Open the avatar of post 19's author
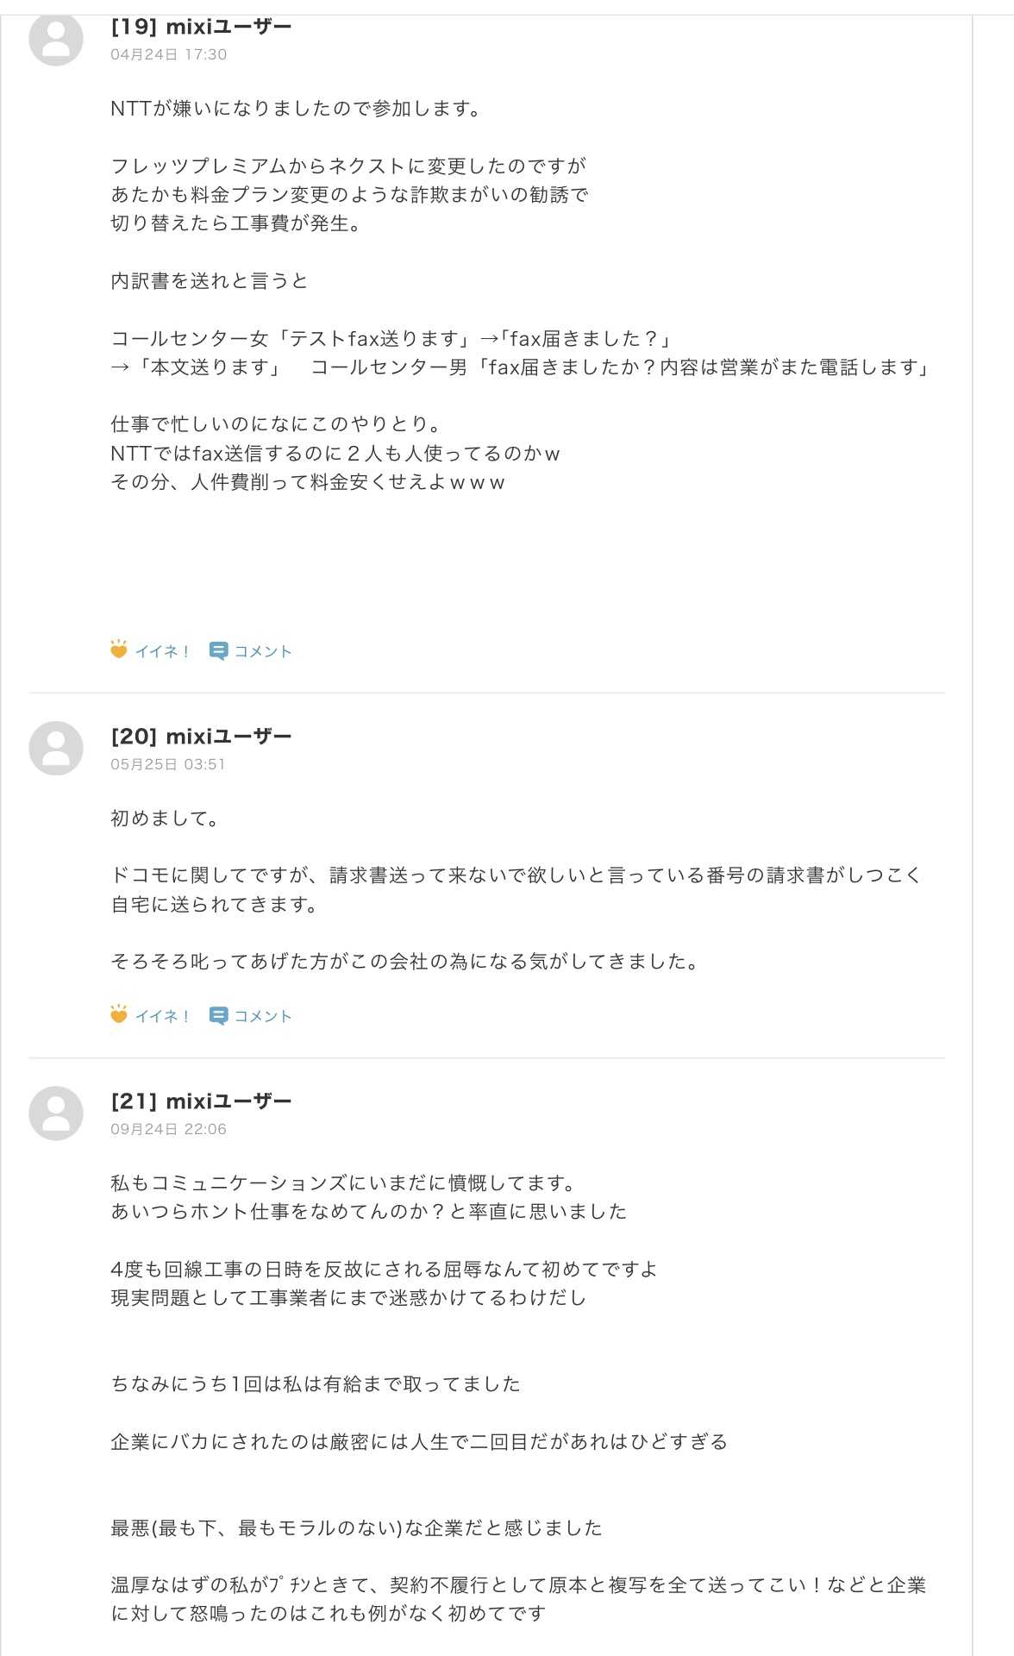Screen dimensions: 1014x1656 56,39
